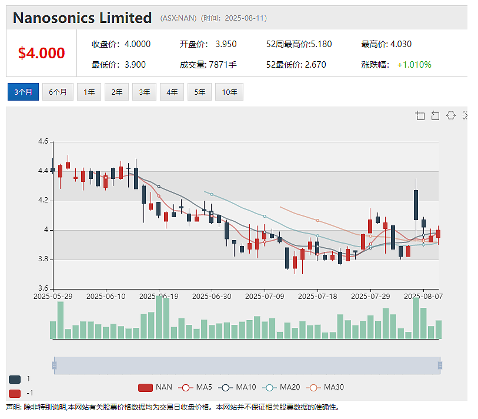This screenshot has height=419, width=478.
Task: Click the large $4.000 current price
Action: pos(42,53)
